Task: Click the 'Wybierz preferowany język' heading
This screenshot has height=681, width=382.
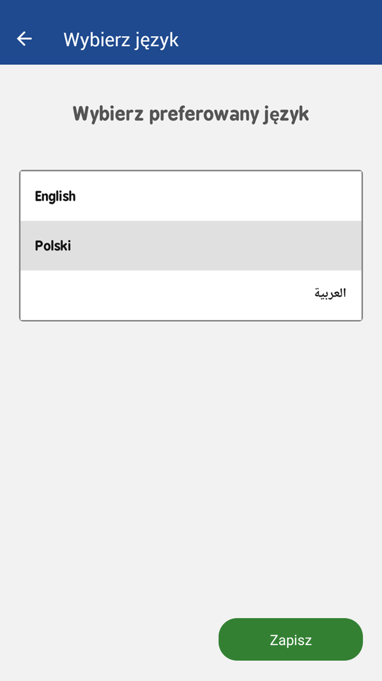Action: click(x=191, y=114)
